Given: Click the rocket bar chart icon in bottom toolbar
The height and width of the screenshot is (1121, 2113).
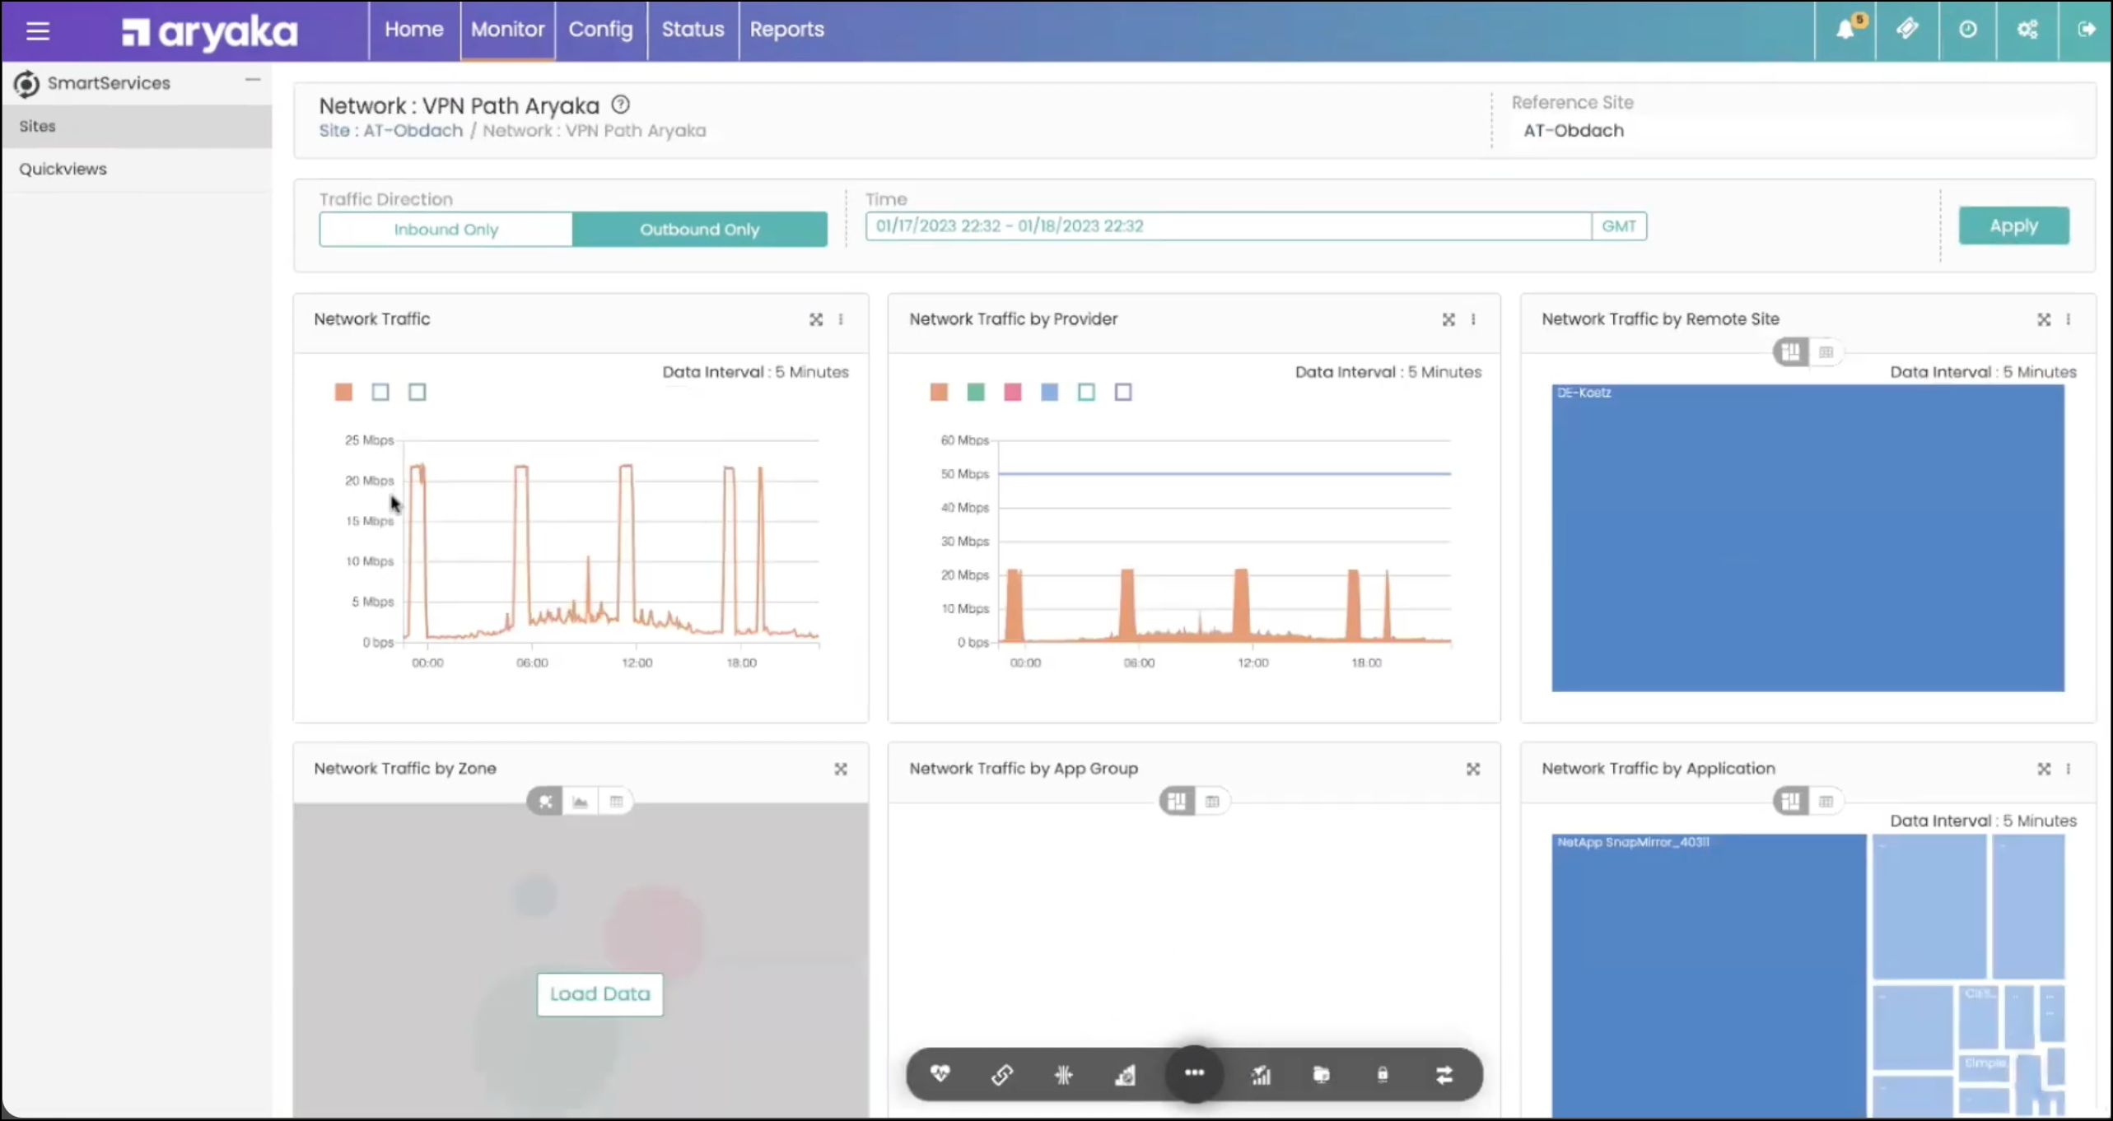Looking at the screenshot, I should click(x=1261, y=1074).
